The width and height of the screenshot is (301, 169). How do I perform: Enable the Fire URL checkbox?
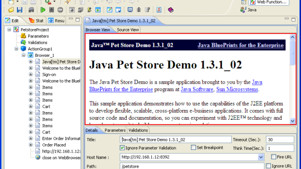click(x=274, y=157)
